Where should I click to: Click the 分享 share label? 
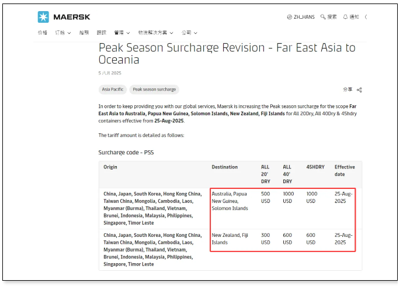348,89
